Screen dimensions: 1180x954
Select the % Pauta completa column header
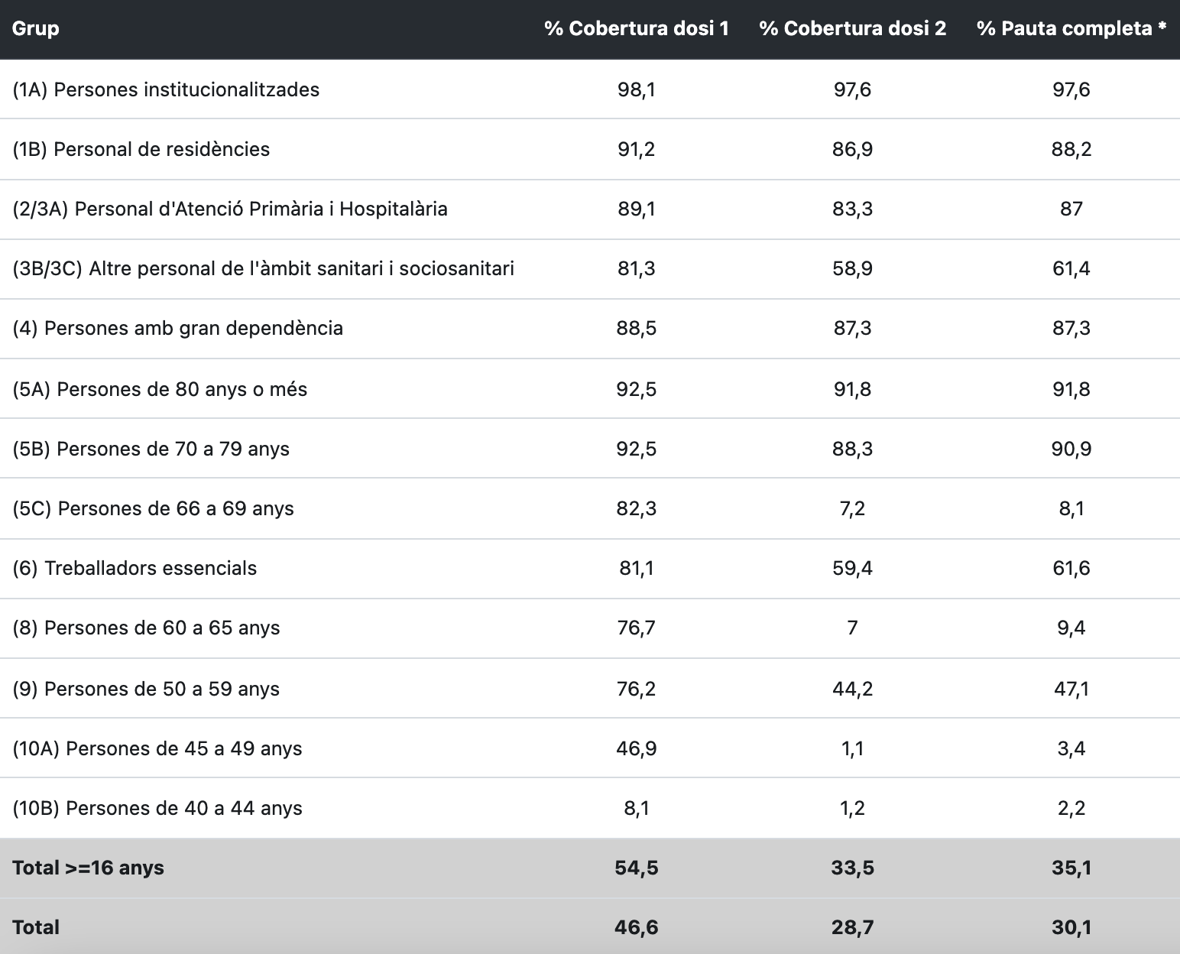coord(1071,29)
